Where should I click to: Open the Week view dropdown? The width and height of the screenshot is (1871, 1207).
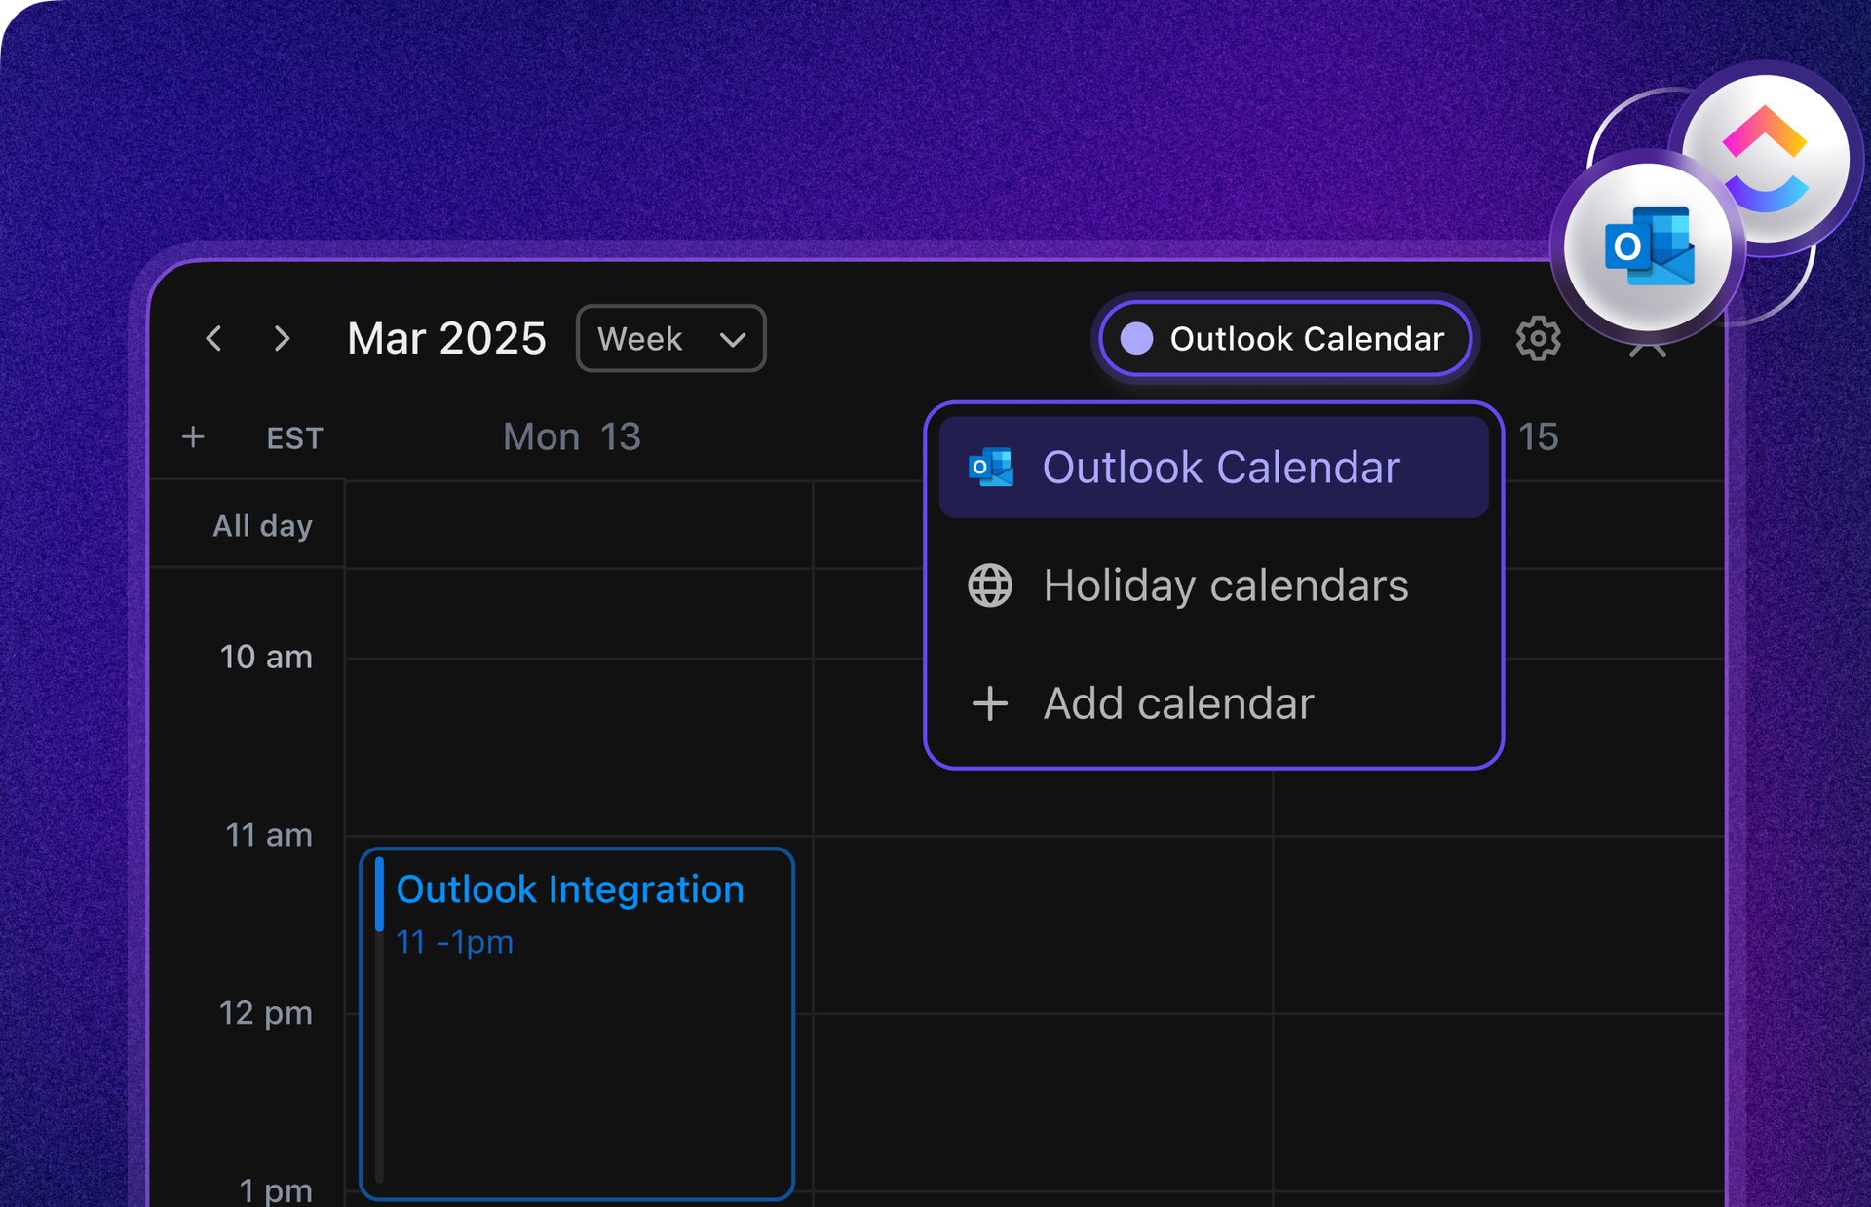[670, 339]
